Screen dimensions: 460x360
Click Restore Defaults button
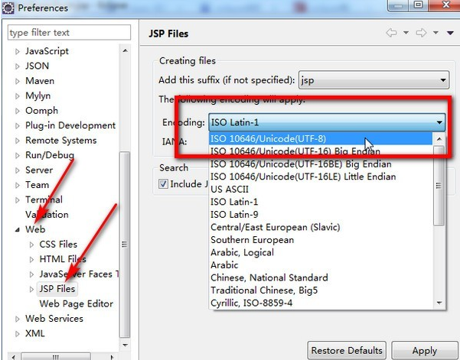[x=347, y=350]
